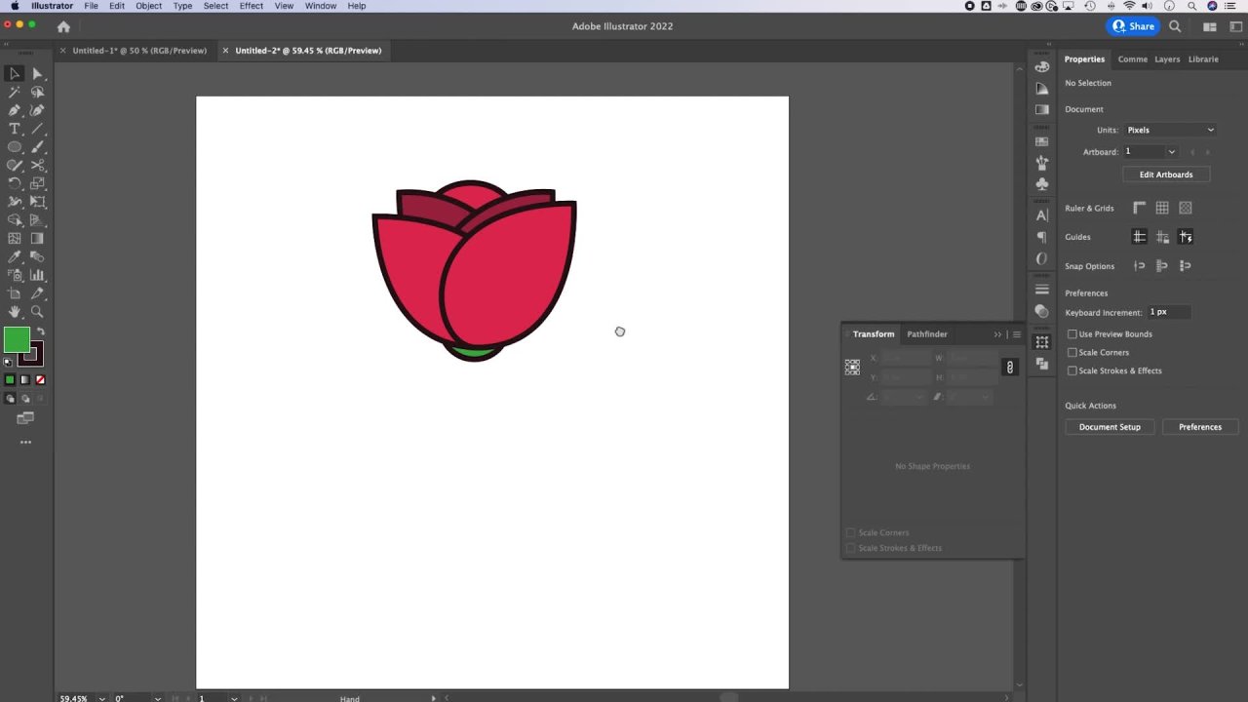Select the Type tool
The image size is (1248, 702).
click(x=15, y=129)
